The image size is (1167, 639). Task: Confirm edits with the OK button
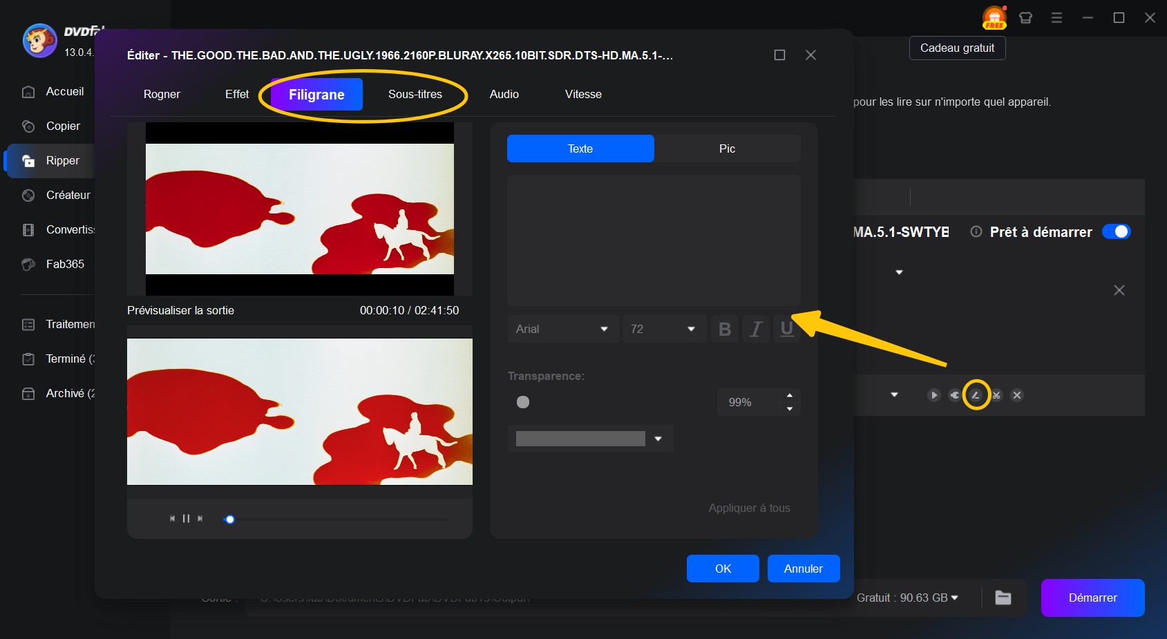[x=723, y=569]
